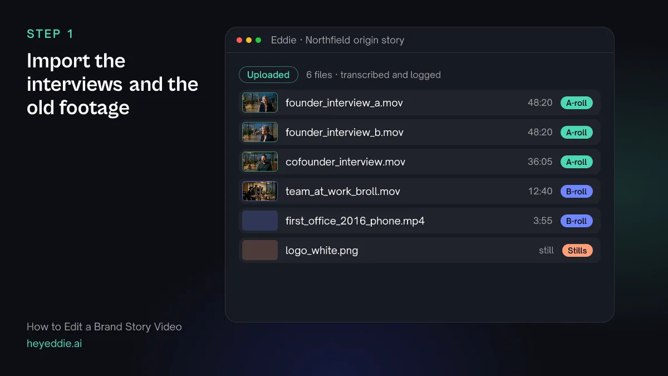The height and width of the screenshot is (376, 668).
Task: Click A-roll tag on founder_interview_b.mov
Action: coord(577,133)
